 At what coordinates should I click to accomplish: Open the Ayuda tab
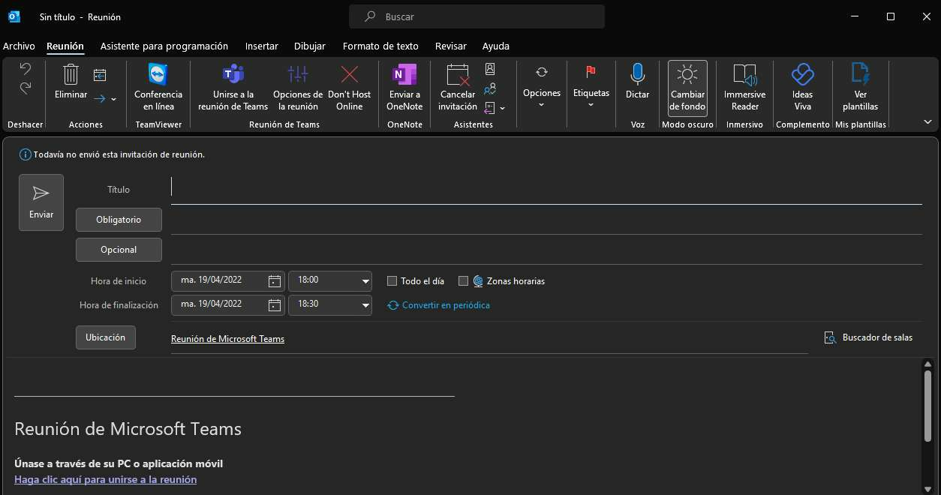tap(496, 46)
